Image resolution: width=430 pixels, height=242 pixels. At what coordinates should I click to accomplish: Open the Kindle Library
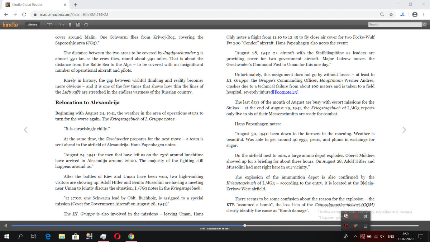point(32,25)
